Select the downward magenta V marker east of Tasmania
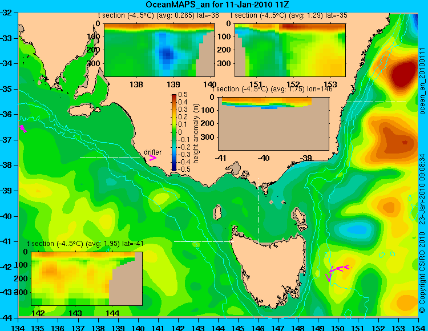 tap(328, 277)
